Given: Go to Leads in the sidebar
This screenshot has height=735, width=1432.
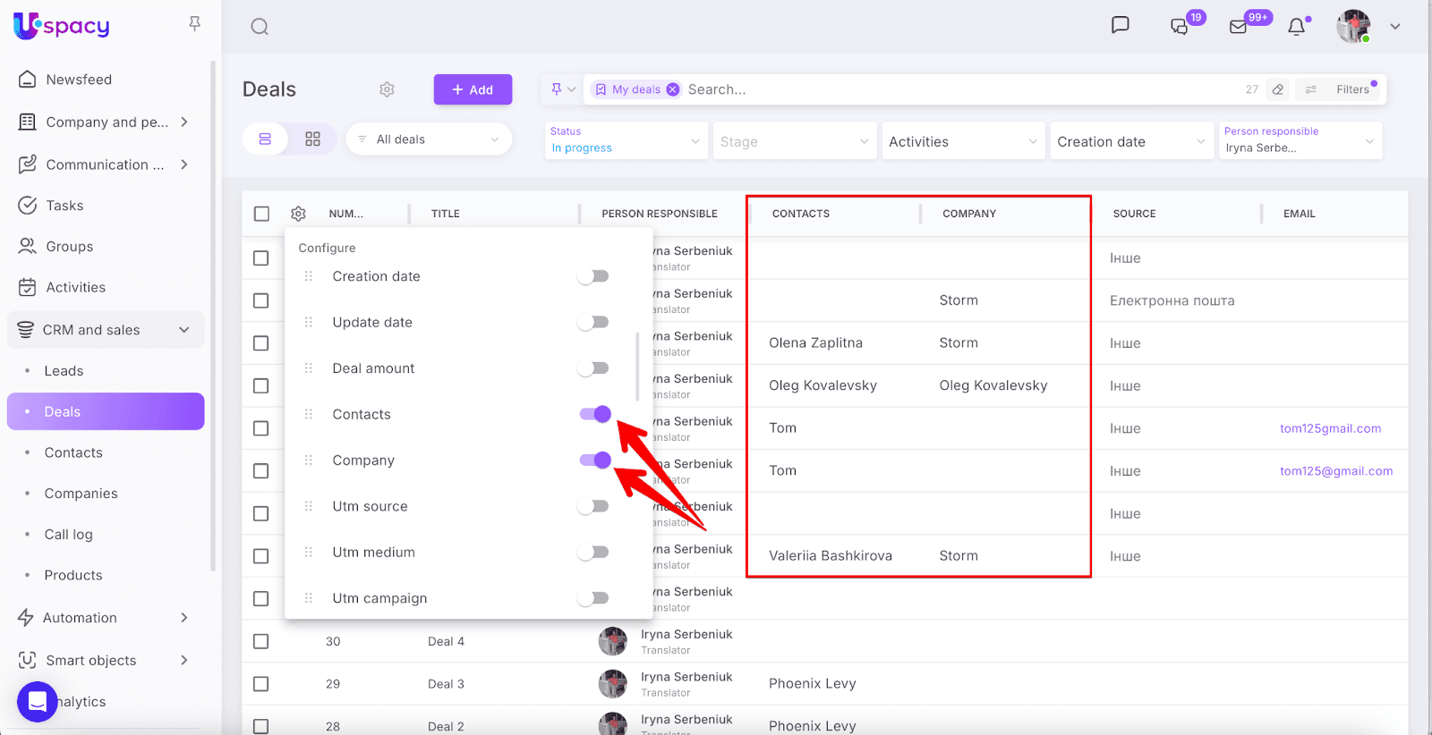Looking at the screenshot, I should (x=64, y=371).
